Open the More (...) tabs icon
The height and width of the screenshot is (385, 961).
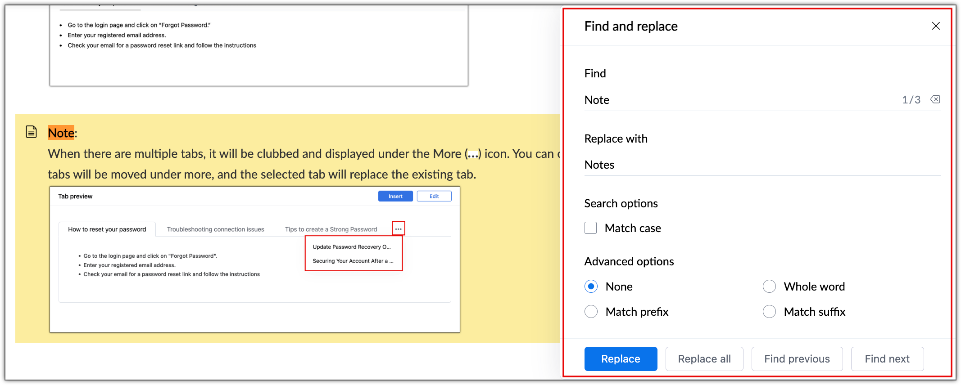398,228
